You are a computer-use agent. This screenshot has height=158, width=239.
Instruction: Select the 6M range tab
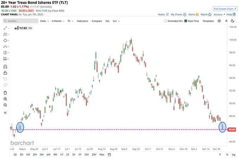click(x=49, y=154)
